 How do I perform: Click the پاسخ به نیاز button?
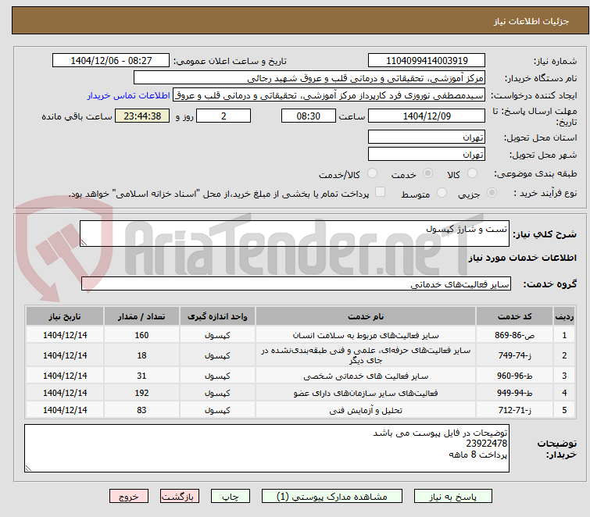pos(452,497)
